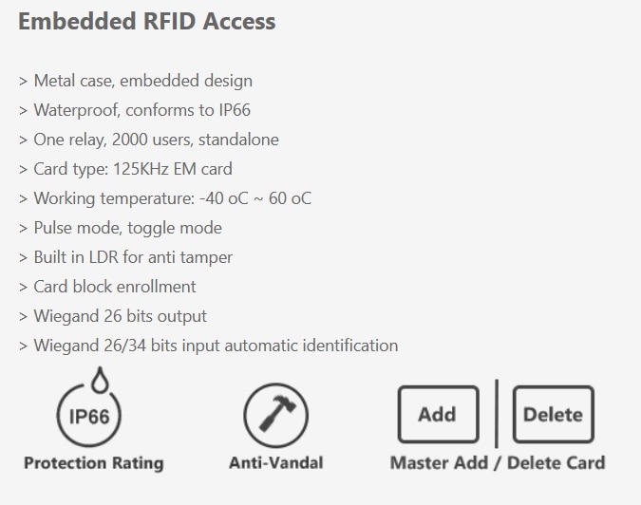Image resolution: width=641 pixels, height=505 pixels.
Task: Click the Protection Rating label
Action: 94,463
